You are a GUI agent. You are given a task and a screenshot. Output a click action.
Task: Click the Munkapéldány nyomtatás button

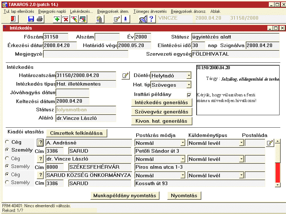tap(125, 195)
